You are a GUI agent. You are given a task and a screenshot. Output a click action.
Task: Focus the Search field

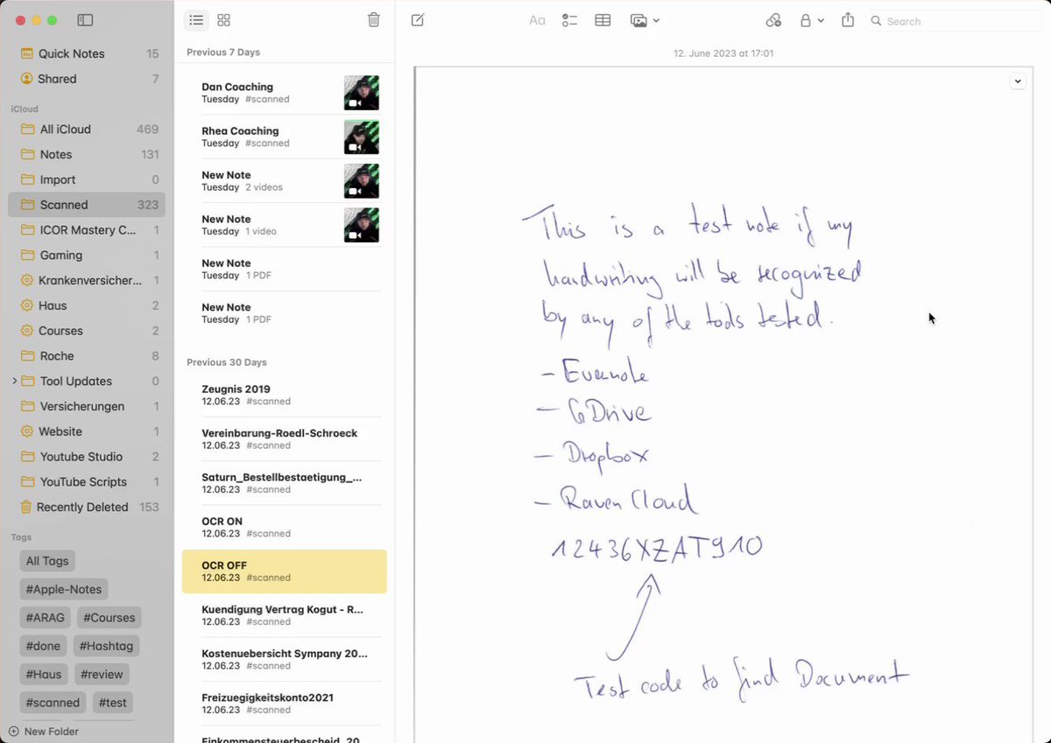pyautogui.click(x=954, y=21)
